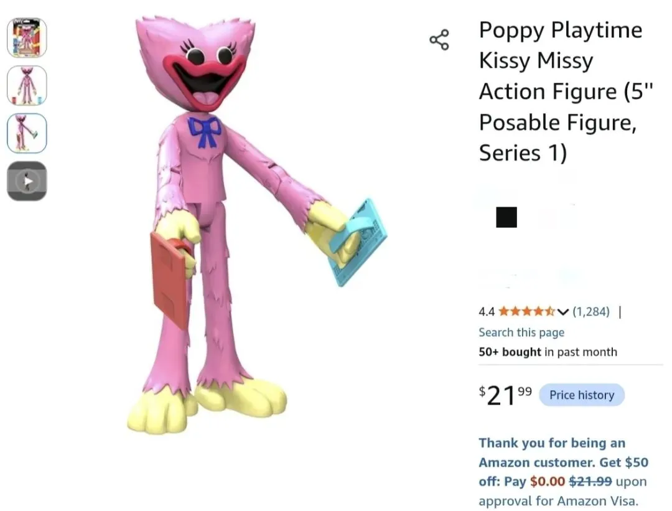Open the 1,284 customer reviews link
672x511 pixels.
tap(590, 311)
